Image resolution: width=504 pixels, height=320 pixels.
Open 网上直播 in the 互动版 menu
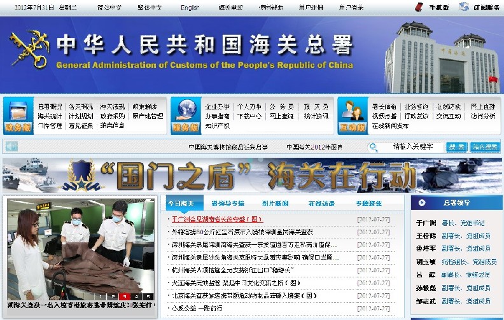pos(483,107)
